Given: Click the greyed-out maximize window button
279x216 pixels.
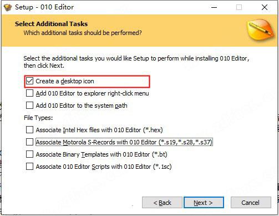Looking at the screenshot, I should pos(239,7).
